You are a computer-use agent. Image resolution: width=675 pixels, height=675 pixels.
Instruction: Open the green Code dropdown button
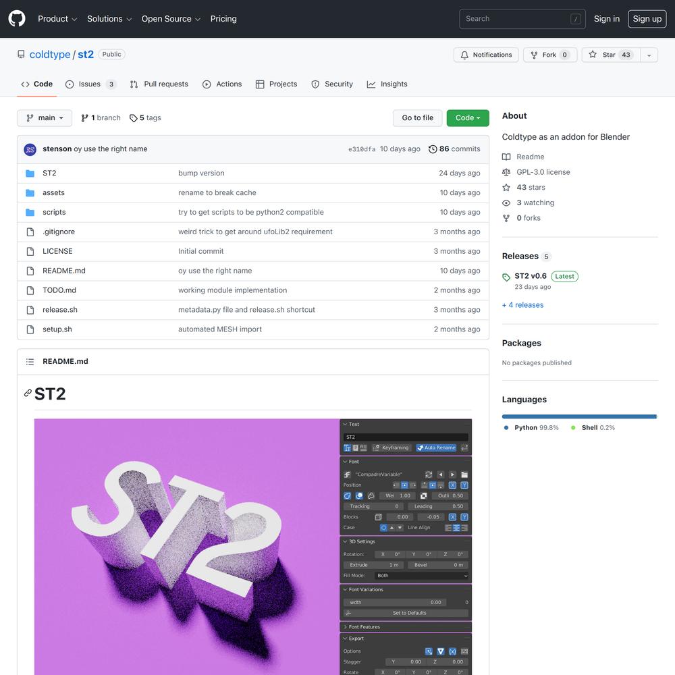(468, 118)
